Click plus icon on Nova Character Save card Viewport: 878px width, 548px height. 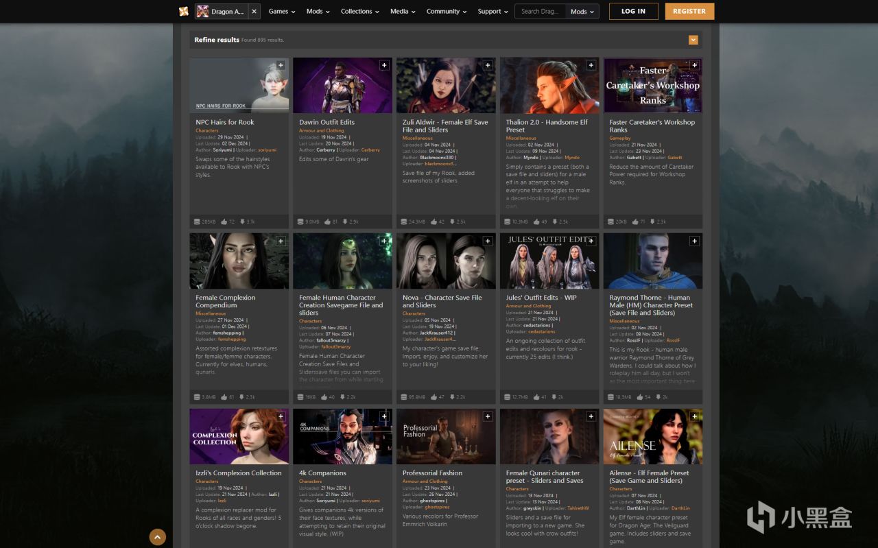tap(488, 241)
